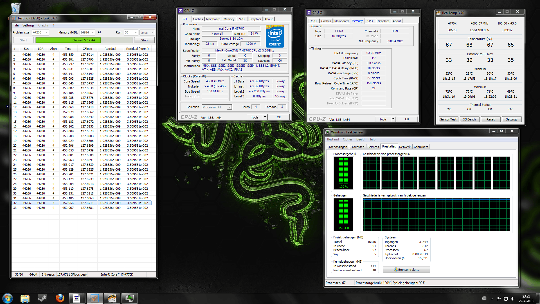Switch to Mainboard tab in the left CPU-Z window
This screenshot has width=540, height=304.
tap(213, 19)
